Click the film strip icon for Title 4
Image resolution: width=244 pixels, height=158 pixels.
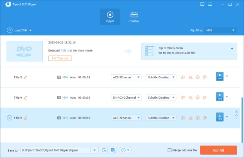[x=59, y=97]
